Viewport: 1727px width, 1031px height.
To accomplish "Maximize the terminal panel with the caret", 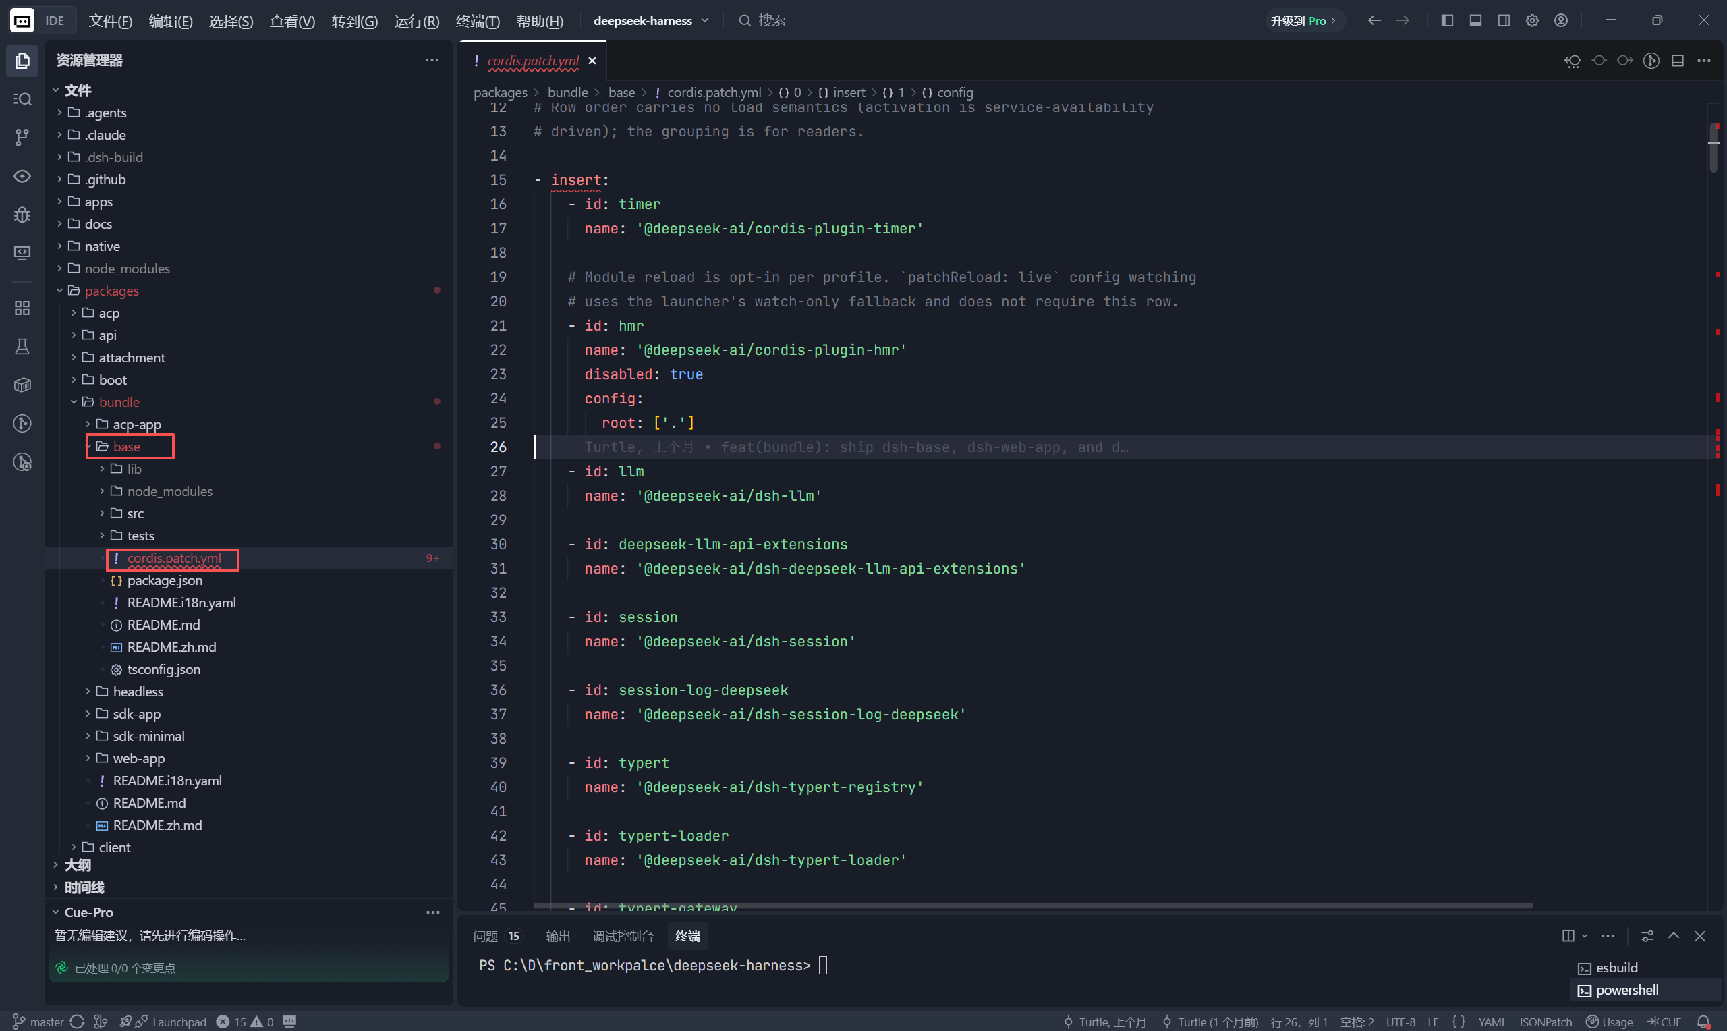I will pyautogui.click(x=1674, y=936).
